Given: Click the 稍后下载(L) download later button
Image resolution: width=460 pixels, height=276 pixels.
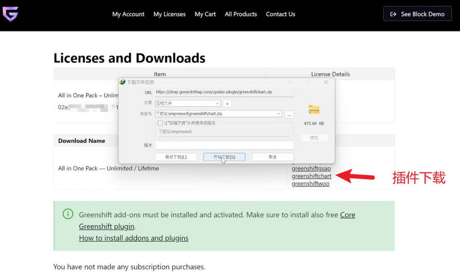Looking at the screenshot, I should click(x=176, y=157).
